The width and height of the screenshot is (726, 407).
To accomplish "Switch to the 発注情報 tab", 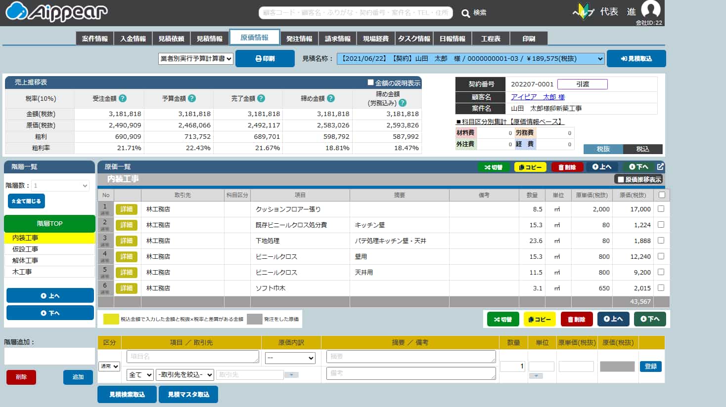I will pyautogui.click(x=299, y=39).
